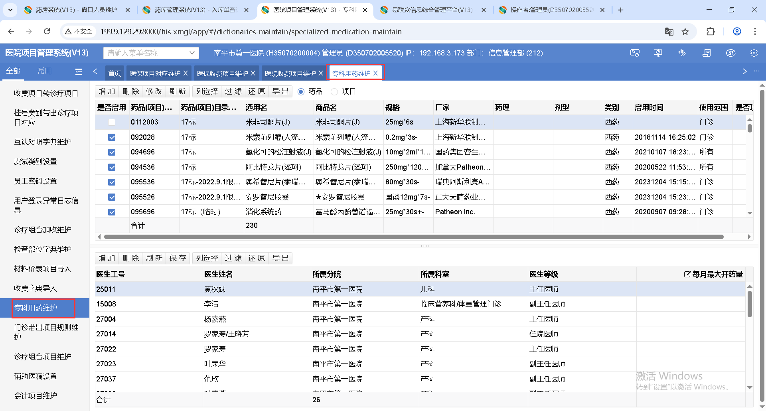Uncheck the 是否启用 box for 095536
The image size is (766, 411).
(112, 182)
